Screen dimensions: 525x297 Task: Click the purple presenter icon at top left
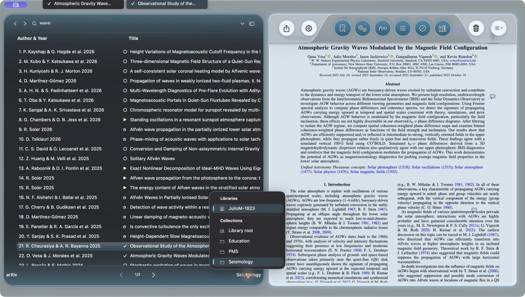(x=16, y=5)
